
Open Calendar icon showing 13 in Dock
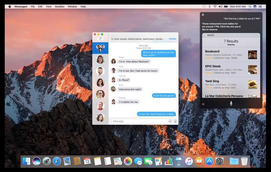click(87, 161)
